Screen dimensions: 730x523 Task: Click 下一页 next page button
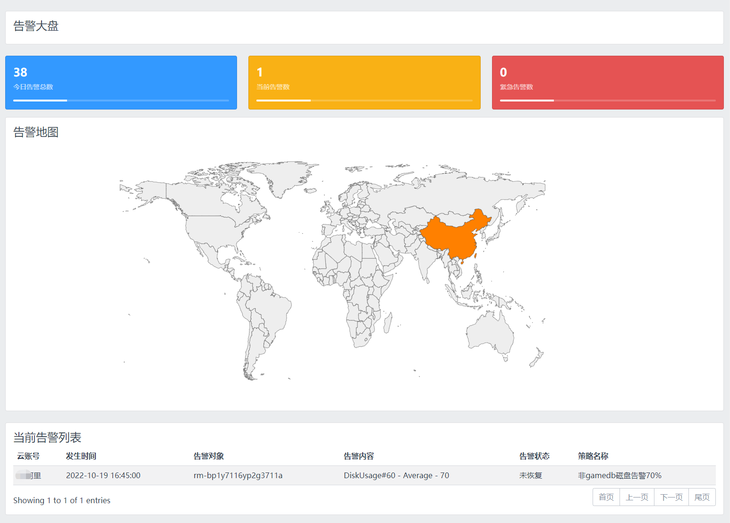pos(671,497)
